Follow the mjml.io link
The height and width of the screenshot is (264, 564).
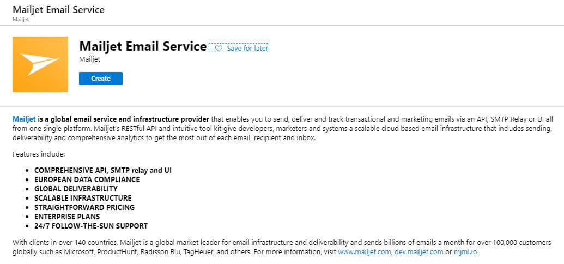tap(465, 253)
